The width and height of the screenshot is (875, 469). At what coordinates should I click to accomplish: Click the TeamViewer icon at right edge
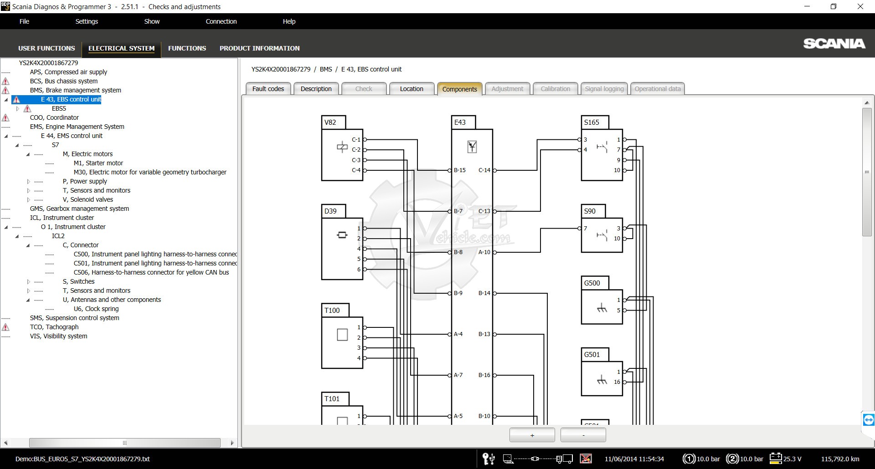coord(869,419)
